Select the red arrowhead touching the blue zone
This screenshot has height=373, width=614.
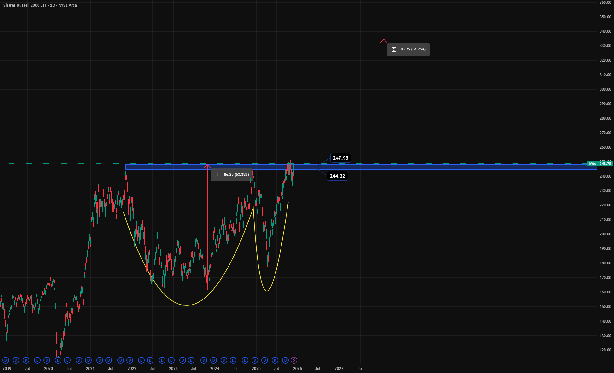click(207, 166)
